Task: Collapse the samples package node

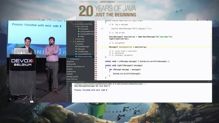Action: point(74,44)
